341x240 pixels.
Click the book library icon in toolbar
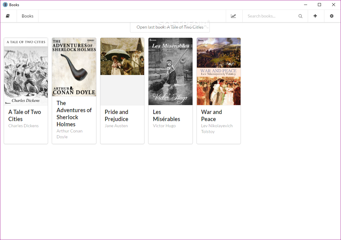coord(8,16)
